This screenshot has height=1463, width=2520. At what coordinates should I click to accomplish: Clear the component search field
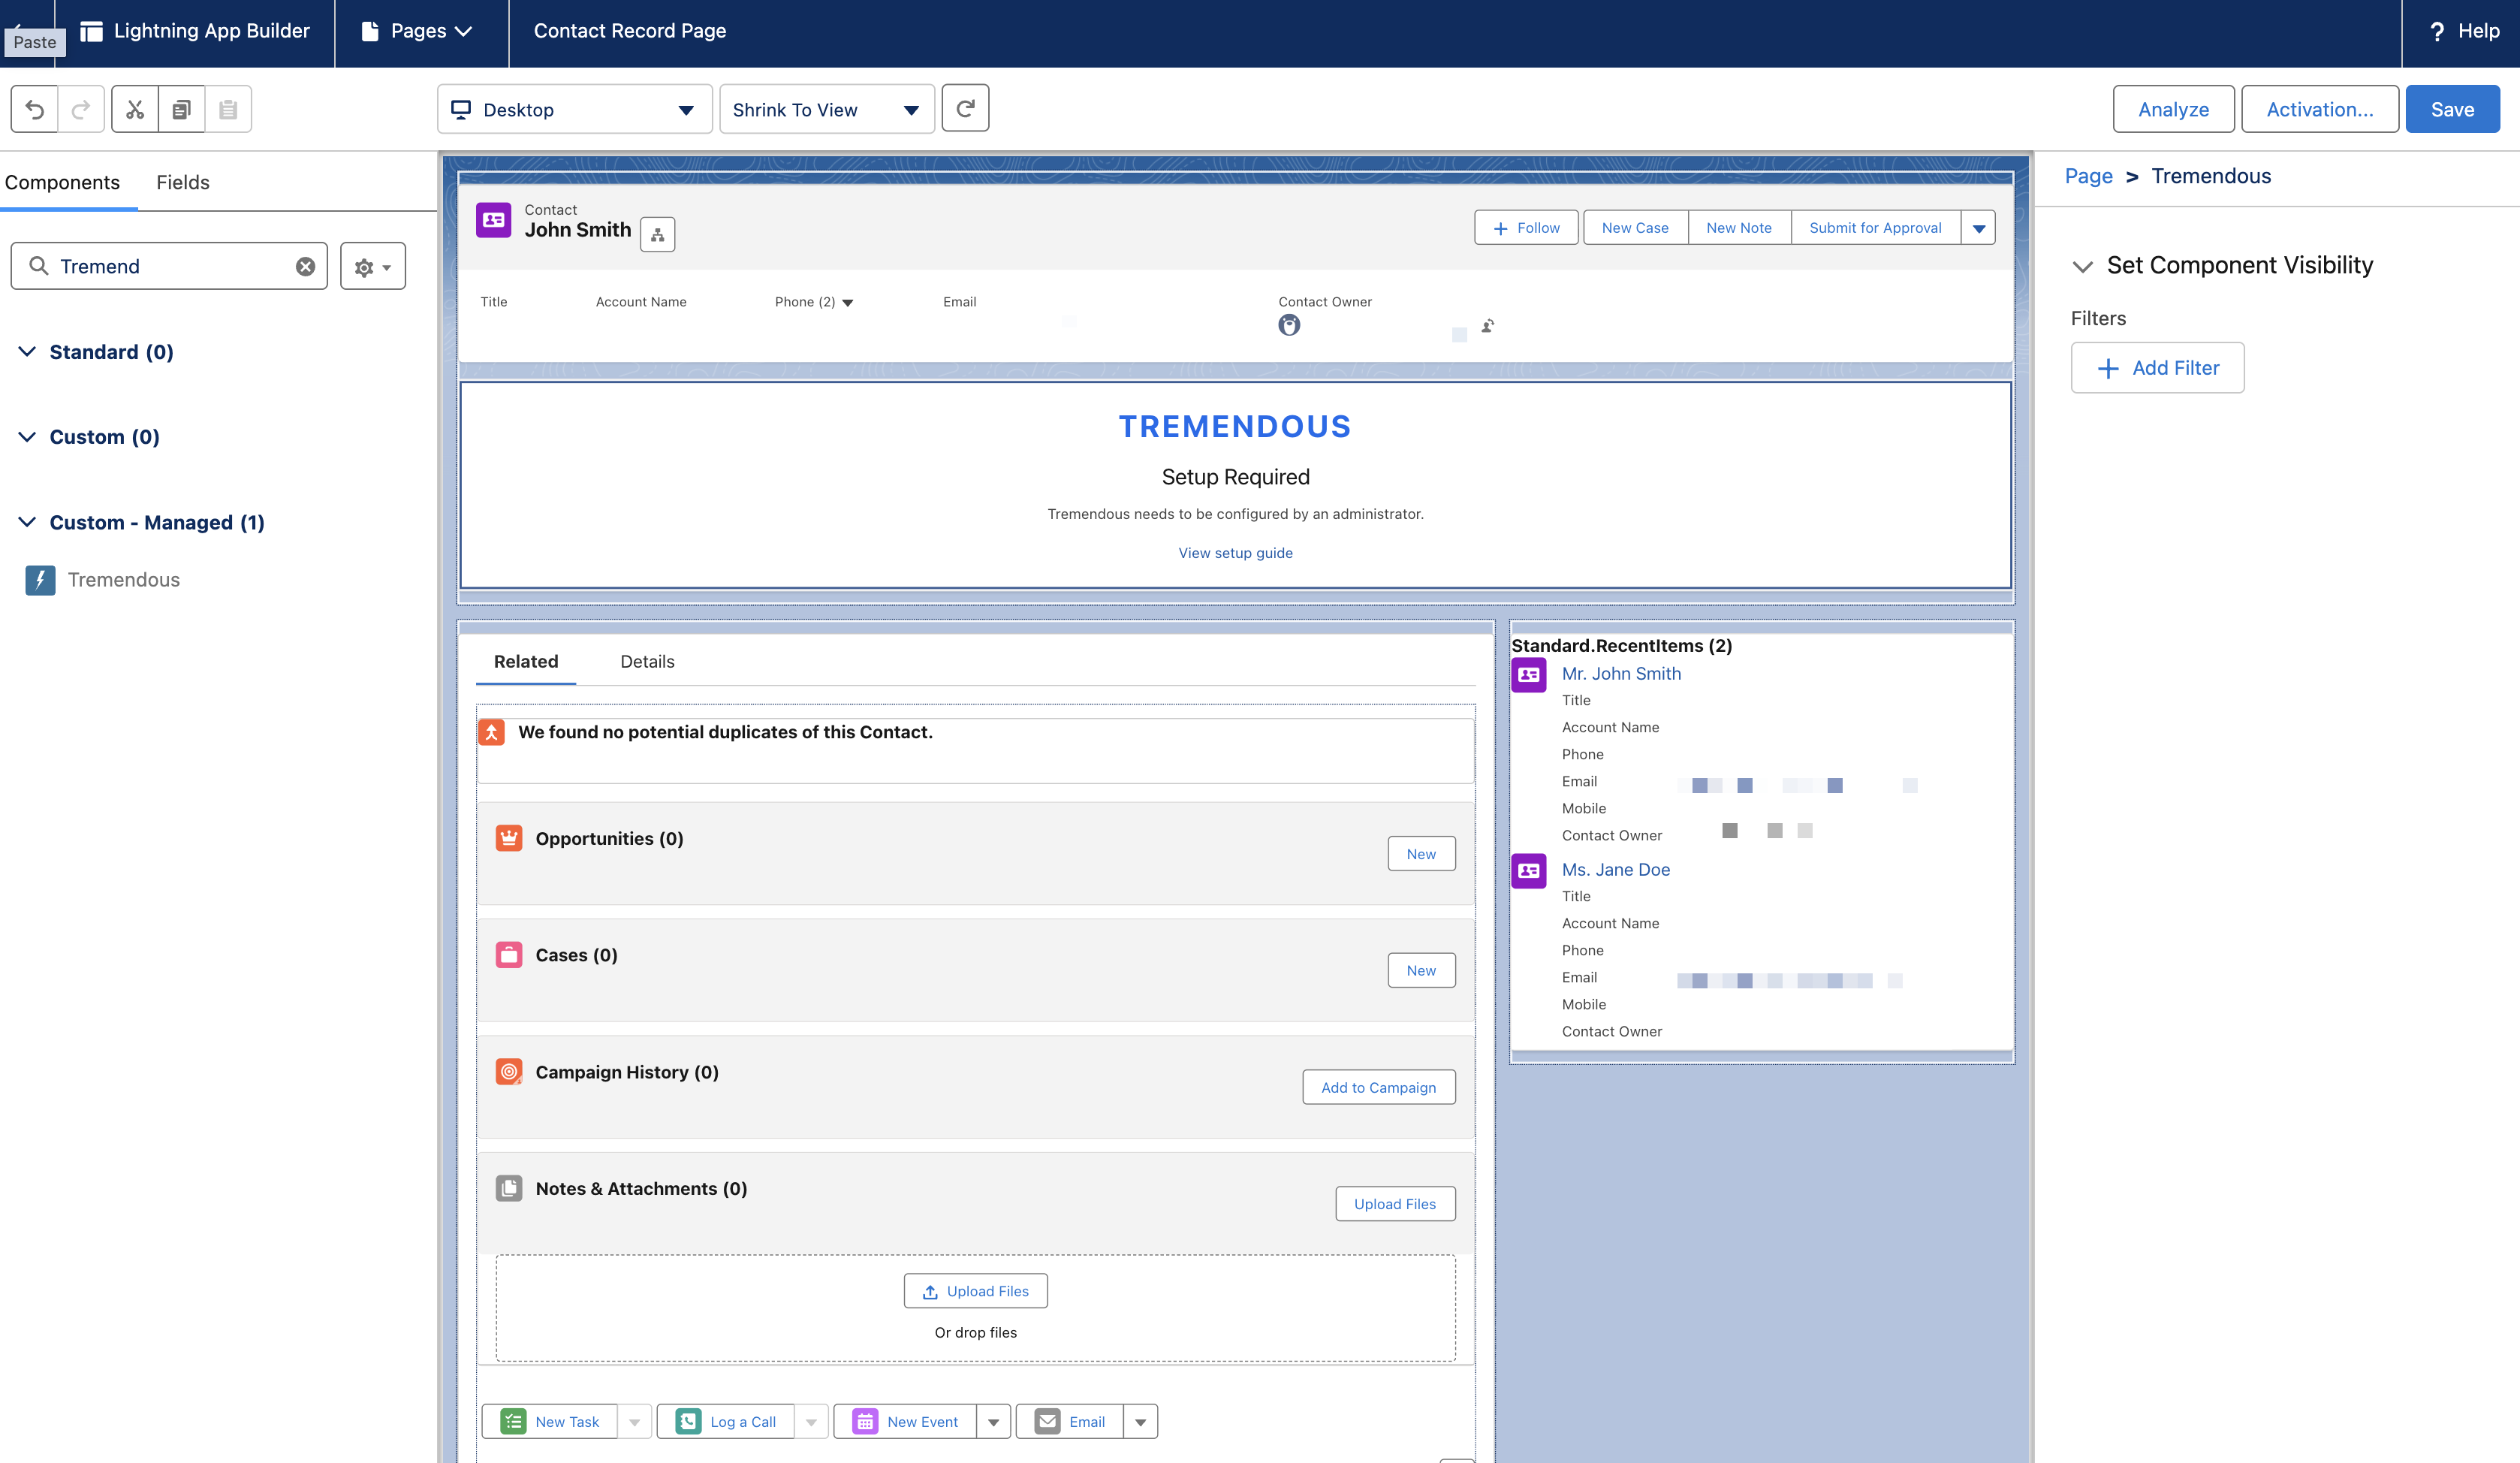pyautogui.click(x=305, y=266)
